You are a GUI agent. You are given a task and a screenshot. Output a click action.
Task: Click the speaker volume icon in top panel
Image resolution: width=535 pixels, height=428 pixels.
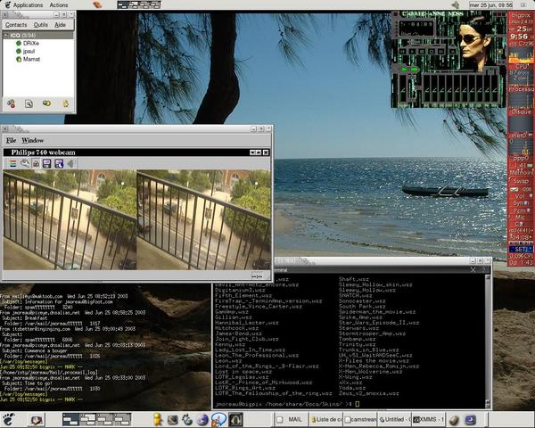[455, 4]
